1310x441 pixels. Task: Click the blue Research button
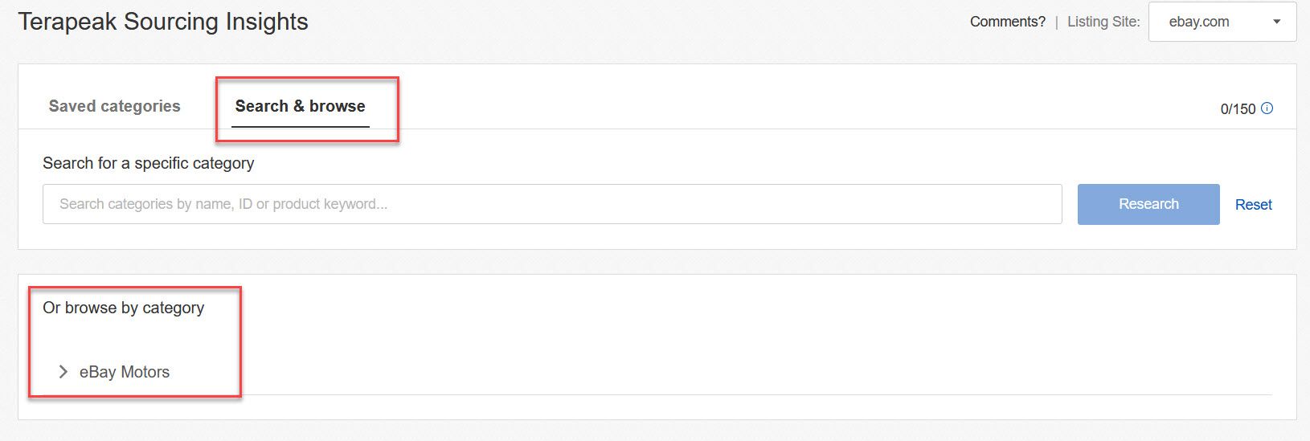(x=1148, y=204)
